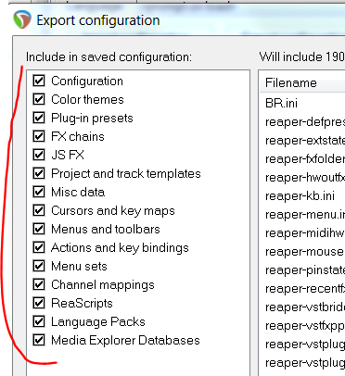Toggle the Color themes checkbox
Viewport: 345px width, 376px height.
[x=39, y=99]
